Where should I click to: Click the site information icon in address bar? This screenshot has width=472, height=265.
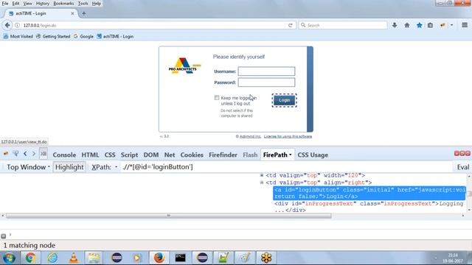(18, 25)
